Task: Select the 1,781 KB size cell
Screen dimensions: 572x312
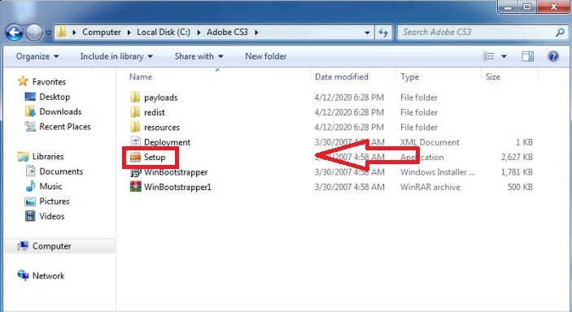Action: pyautogui.click(x=517, y=172)
